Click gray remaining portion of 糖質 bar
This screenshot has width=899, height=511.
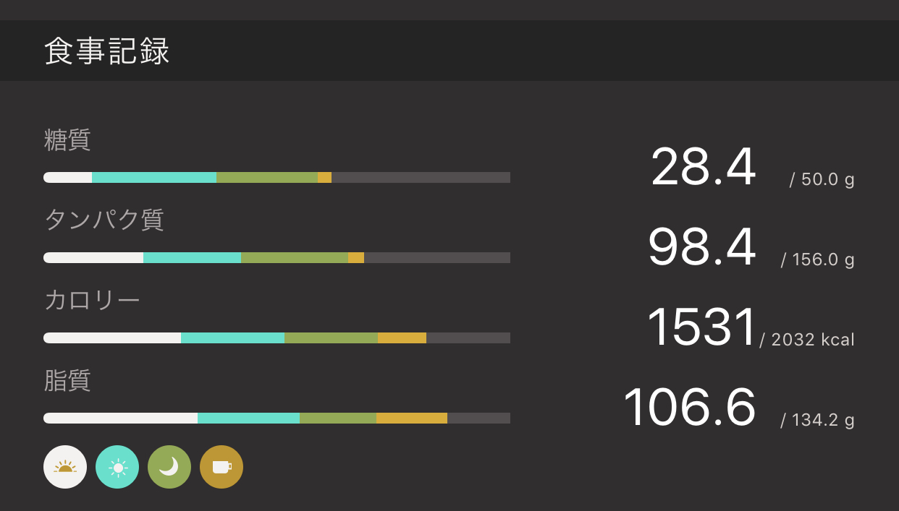point(421,178)
